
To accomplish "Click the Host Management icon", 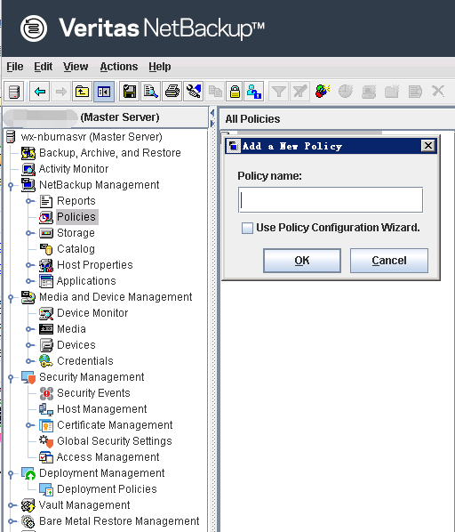I will tap(46, 409).
